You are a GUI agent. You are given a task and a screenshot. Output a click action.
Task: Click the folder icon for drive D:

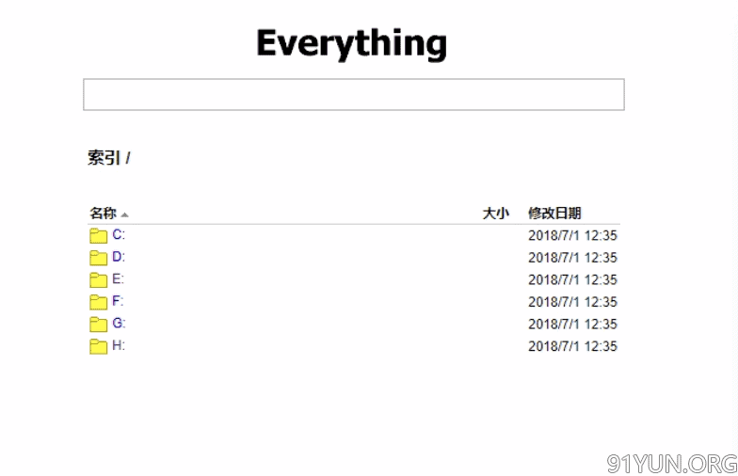(98, 258)
